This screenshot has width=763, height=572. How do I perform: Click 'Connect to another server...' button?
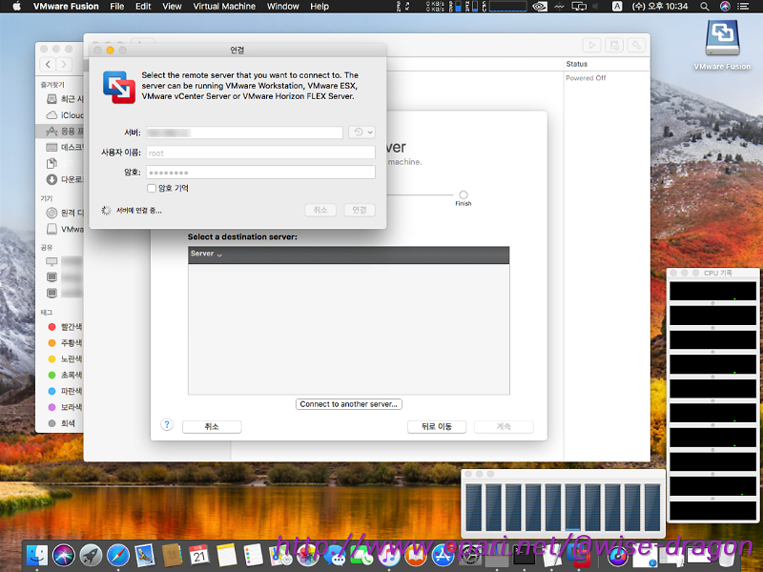pyautogui.click(x=349, y=404)
